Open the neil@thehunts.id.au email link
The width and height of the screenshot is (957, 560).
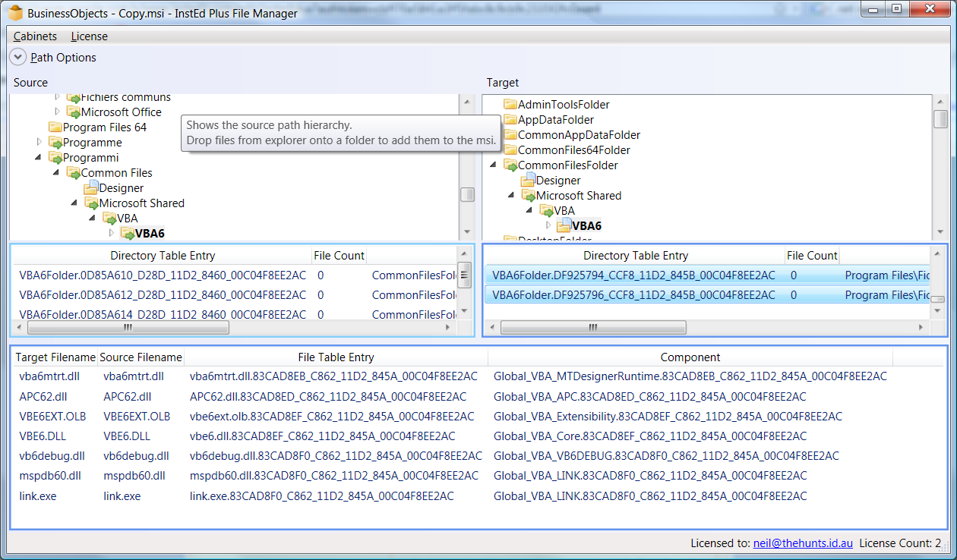[803, 543]
